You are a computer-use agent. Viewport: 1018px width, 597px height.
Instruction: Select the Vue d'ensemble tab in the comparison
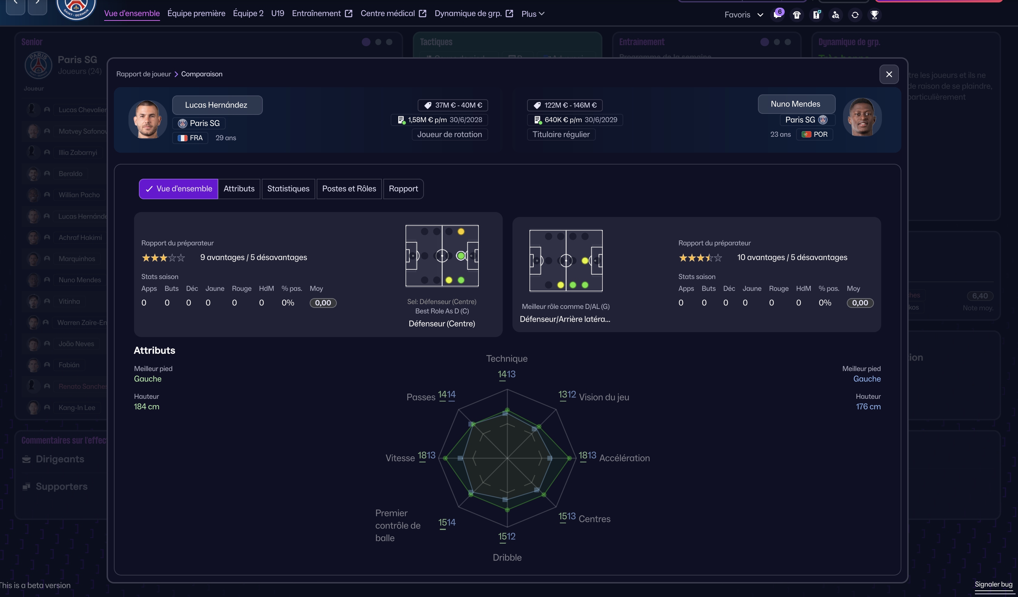point(178,189)
